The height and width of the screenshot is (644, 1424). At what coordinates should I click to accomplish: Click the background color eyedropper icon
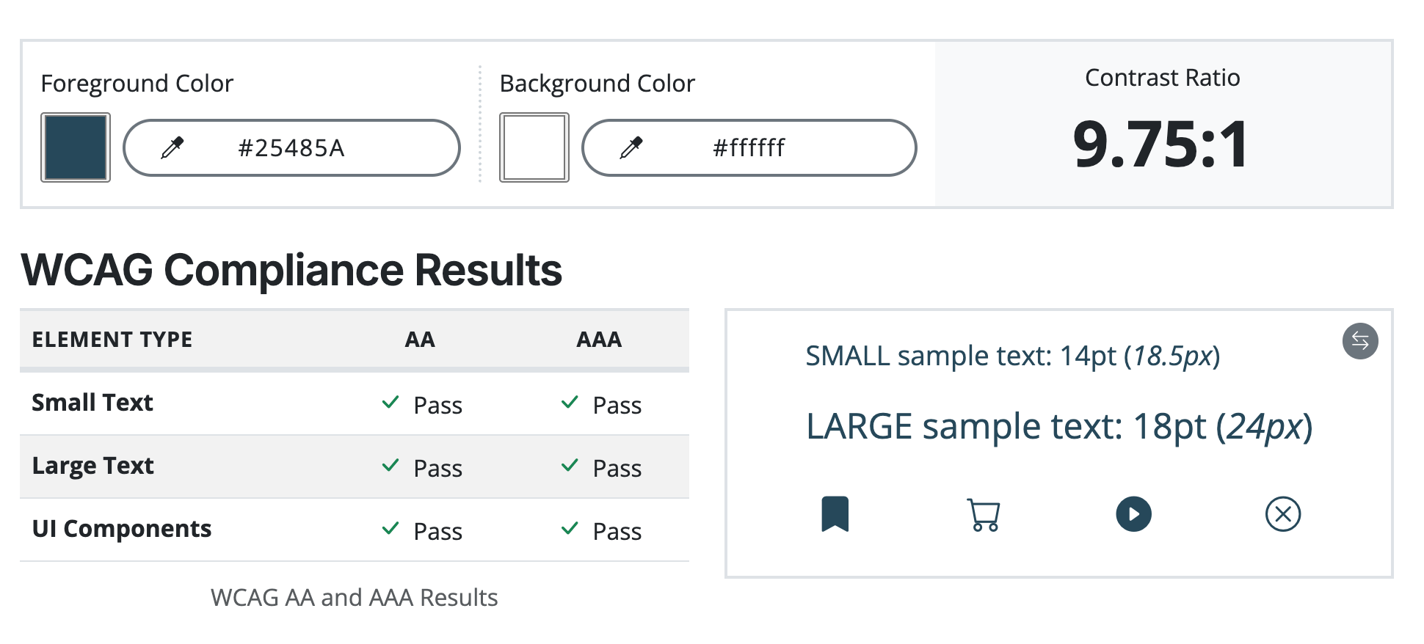(x=631, y=147)
